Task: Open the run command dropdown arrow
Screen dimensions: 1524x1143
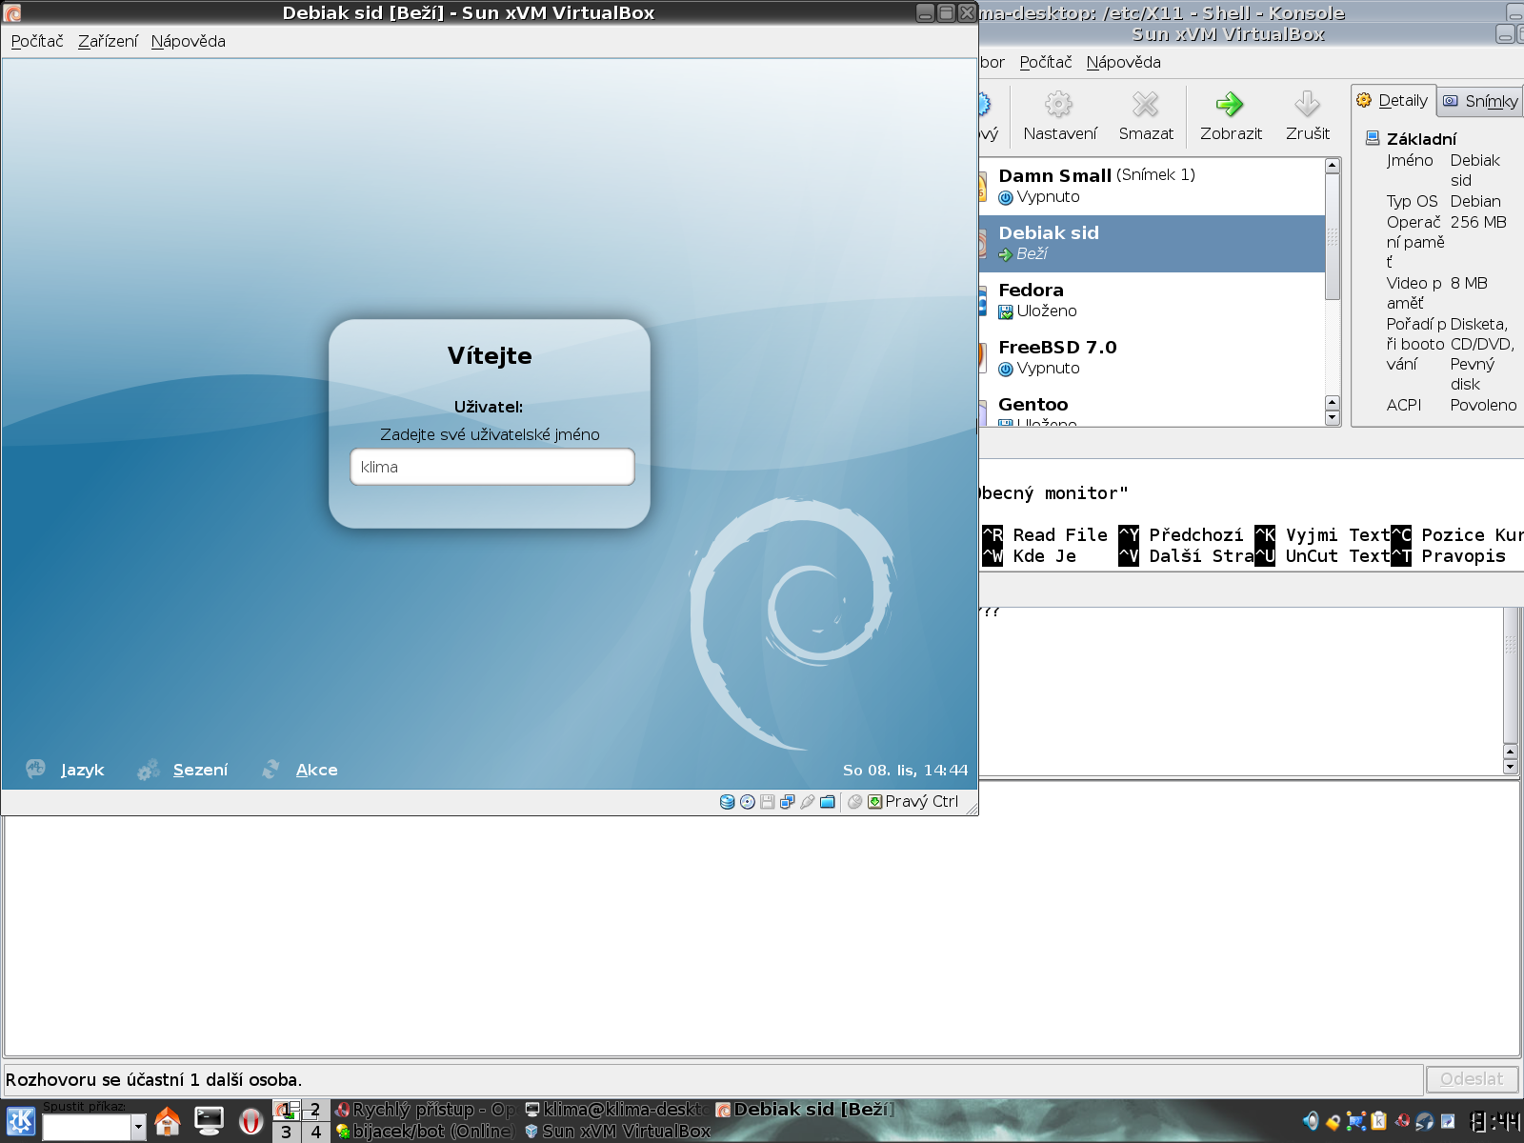Action: pyautogui.click(x=139, y=1128)
